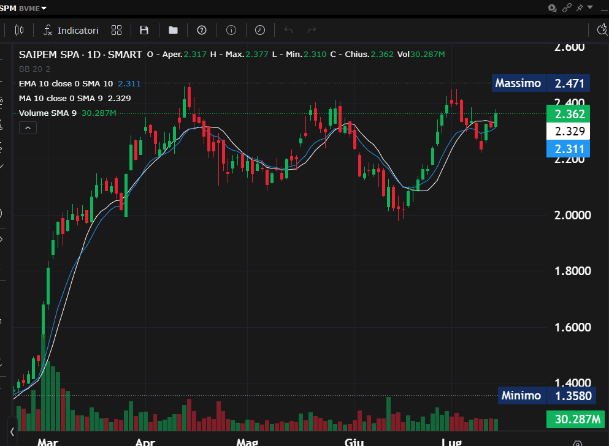
Task: Click the clock icon in toolbar
Action: pos(260,30)
